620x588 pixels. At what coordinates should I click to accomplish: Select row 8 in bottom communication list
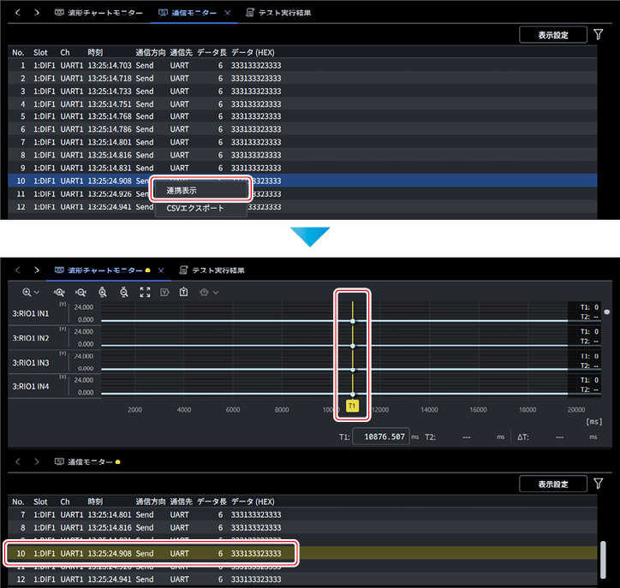[302, 527]
